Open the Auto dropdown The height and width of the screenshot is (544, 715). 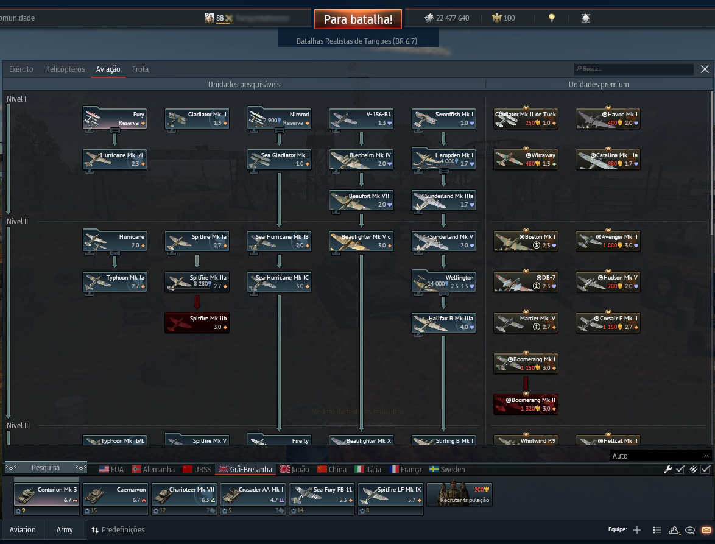pyautogui.click(x=660, y=456)
